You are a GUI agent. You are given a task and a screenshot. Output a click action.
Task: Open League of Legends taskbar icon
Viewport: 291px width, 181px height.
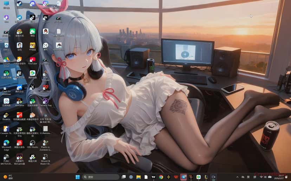coord(206,177)
